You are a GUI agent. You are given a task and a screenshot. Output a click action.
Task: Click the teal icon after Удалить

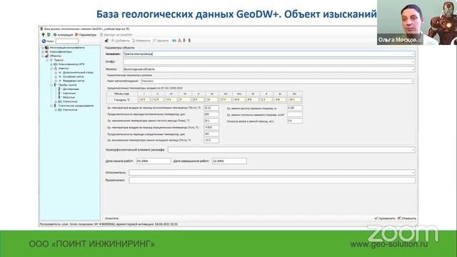click(174, 41)
